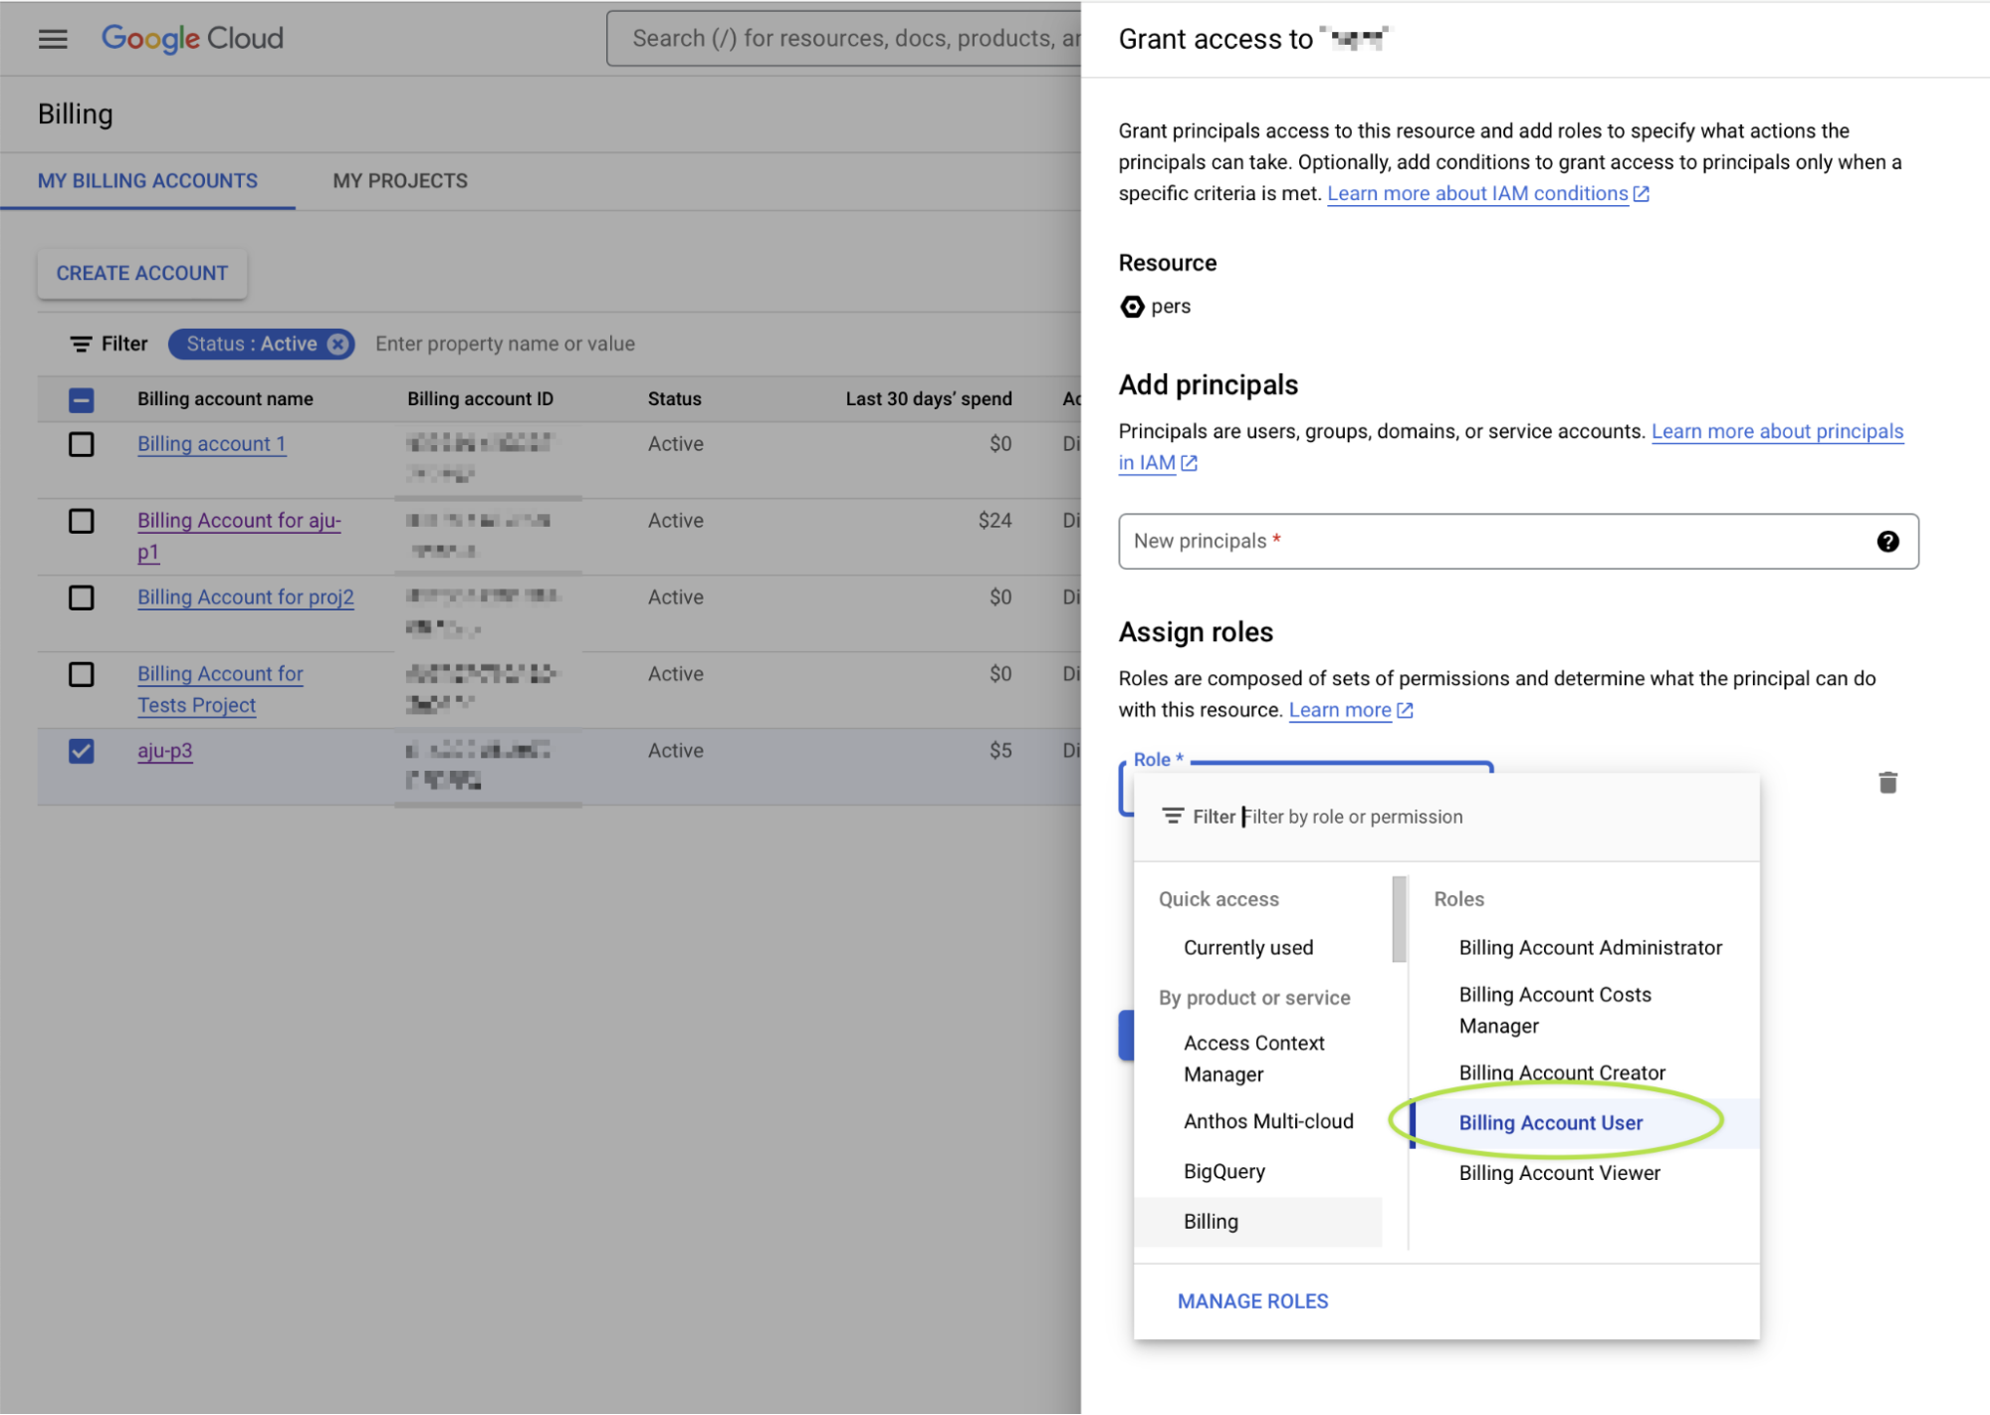Open Learn more about principals link
Viewport: 1990px width, 1415px height.
pos(1777,432)
